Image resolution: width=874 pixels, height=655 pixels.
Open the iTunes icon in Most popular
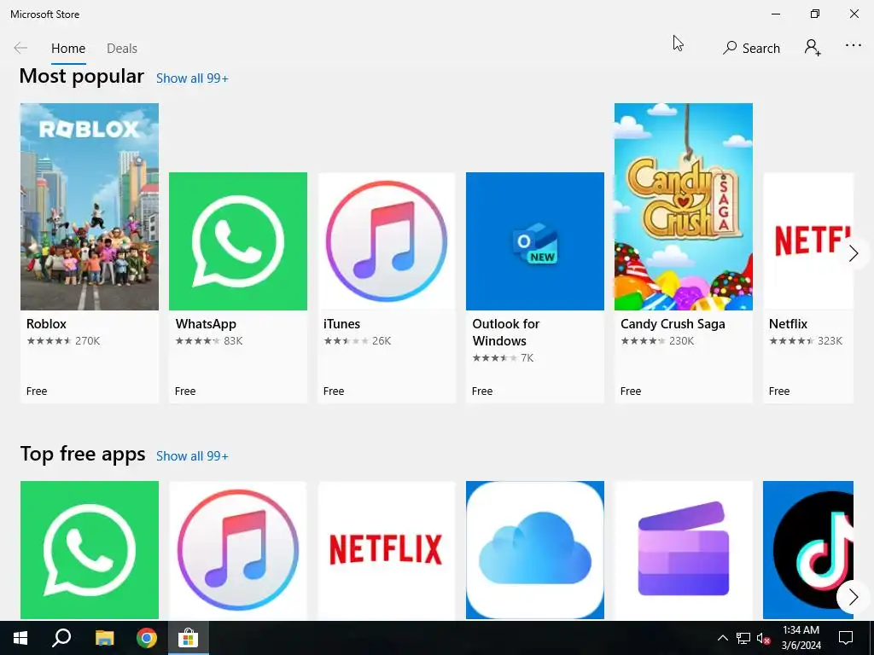(x=387, y=241)
